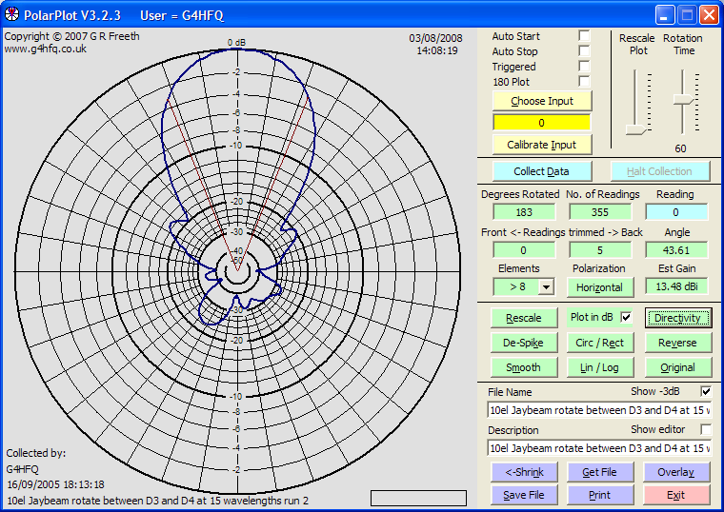Tick the 180 Plot checkbox

coord(584,81)
